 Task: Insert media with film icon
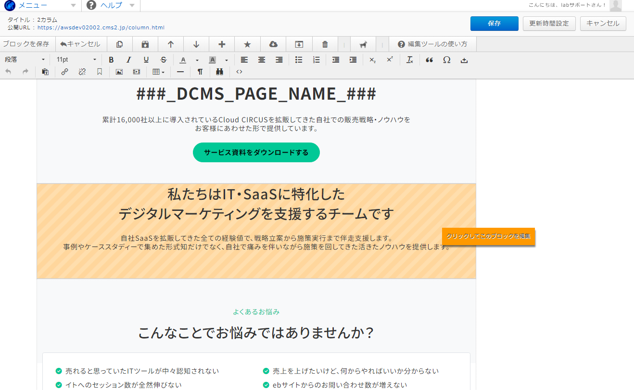(137, 72)
